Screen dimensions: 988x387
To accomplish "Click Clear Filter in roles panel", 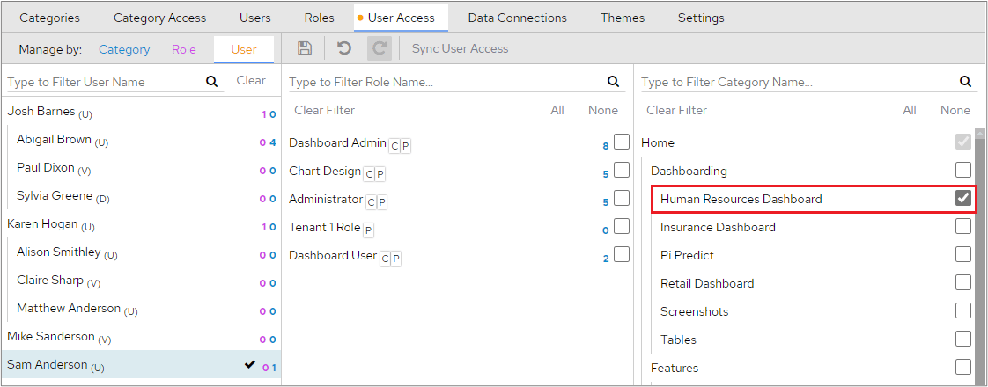I will click(325, 110).
